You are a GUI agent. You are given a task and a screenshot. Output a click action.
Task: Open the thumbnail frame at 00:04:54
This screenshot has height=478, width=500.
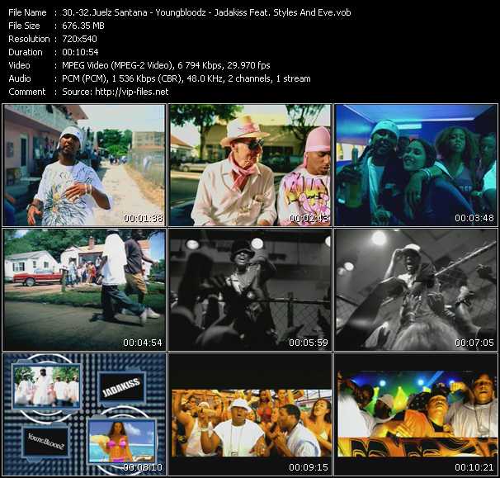pos(84,290)
